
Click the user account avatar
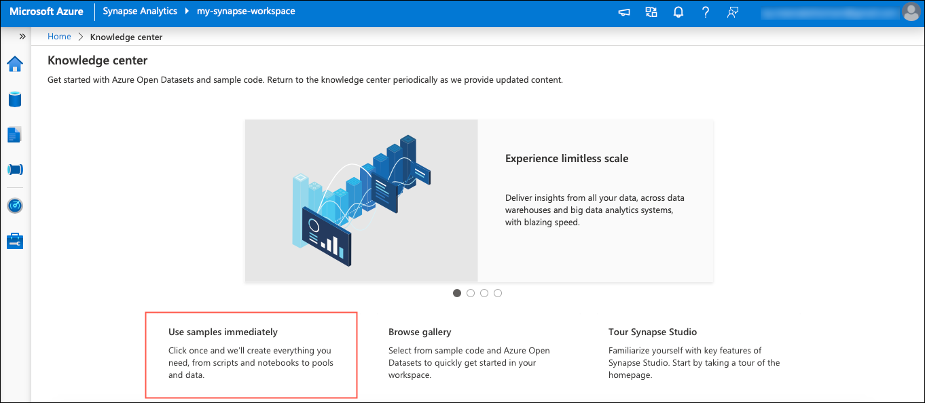[x=911, y=12]
